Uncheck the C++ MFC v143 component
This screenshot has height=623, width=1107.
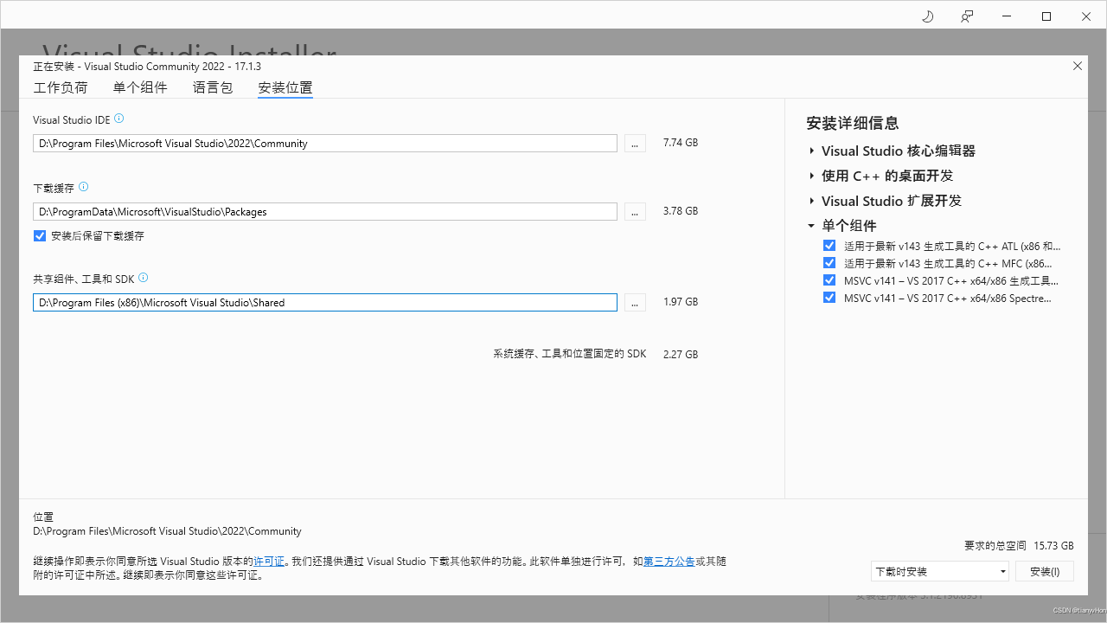click(x=829, y=263)
